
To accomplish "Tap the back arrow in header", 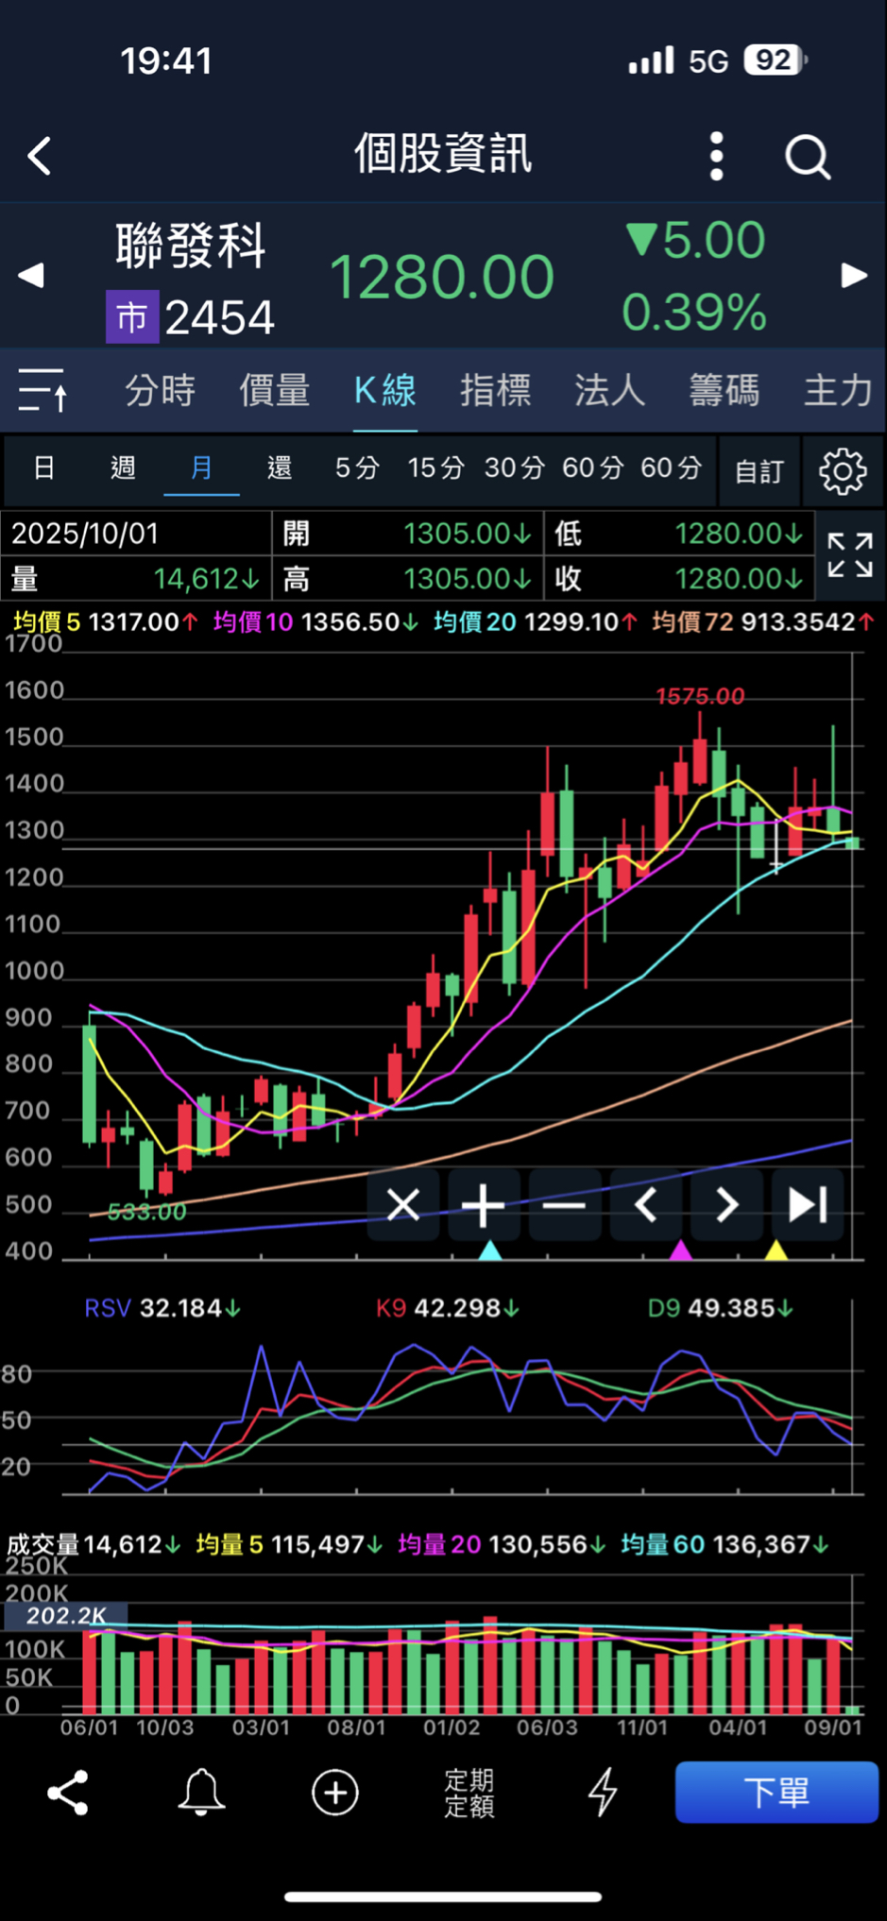I will pyautogui.click(x=40, y=156).
